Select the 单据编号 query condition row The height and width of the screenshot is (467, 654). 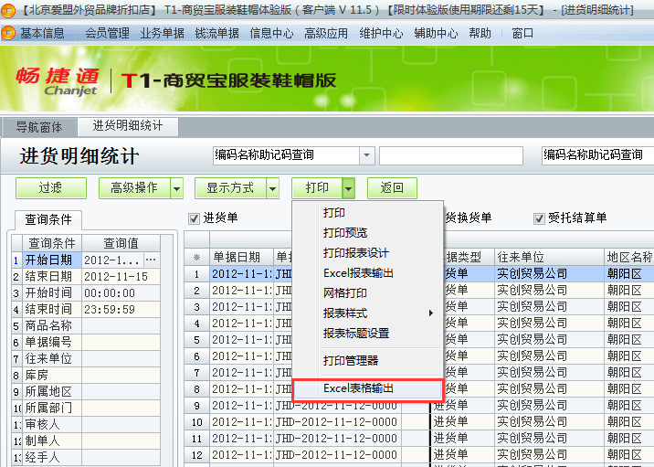coord(86,342)
